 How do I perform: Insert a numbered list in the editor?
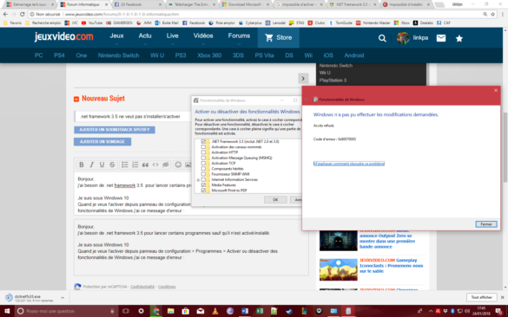coord(135,165)
